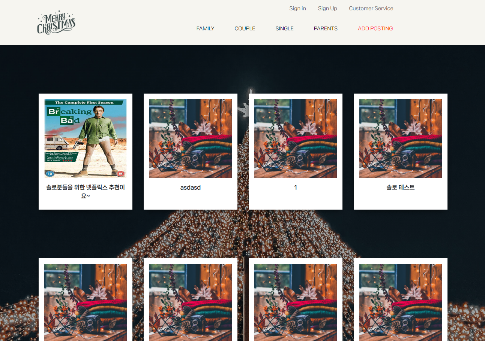Select the PARENTS menu item

coord(326,28)
